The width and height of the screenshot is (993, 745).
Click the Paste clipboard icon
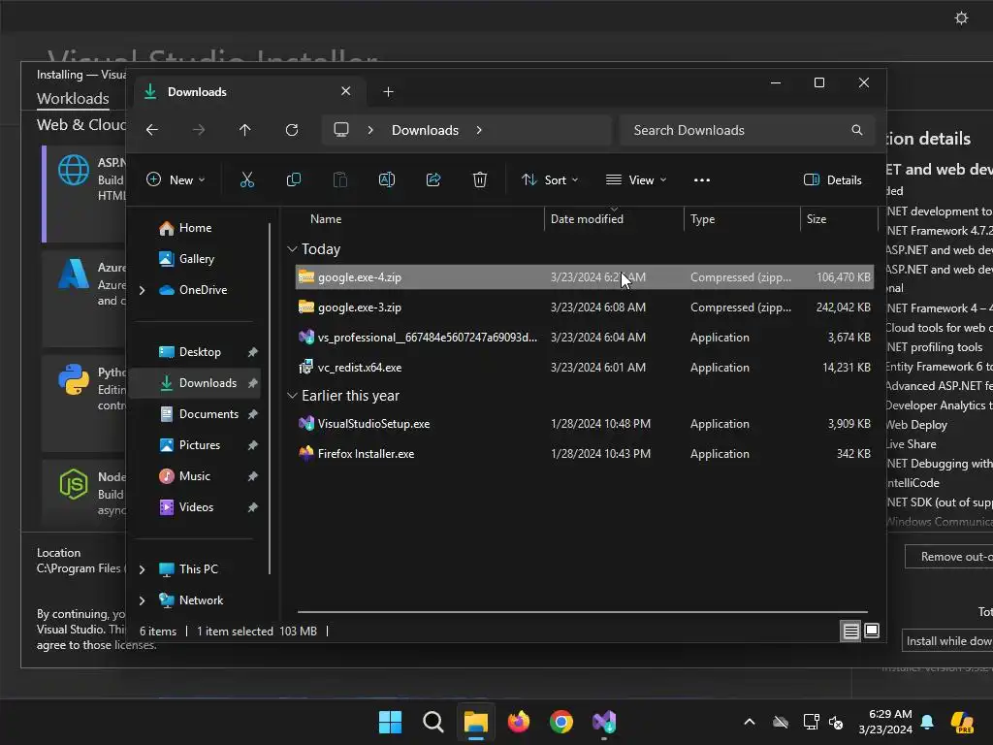[340, 179]
